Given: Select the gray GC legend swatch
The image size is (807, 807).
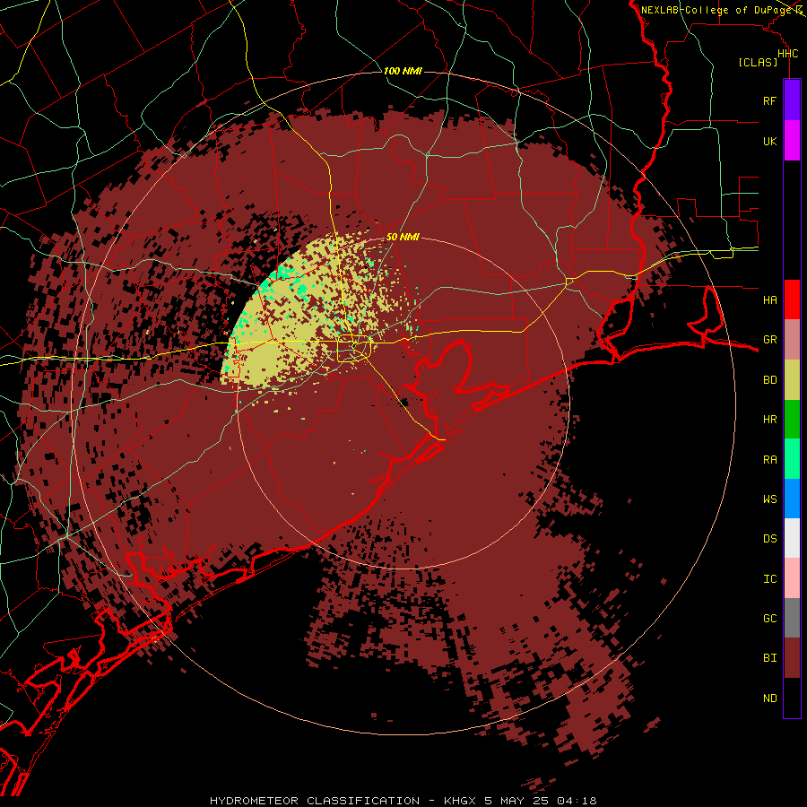Looking at the screenshot, I should click(x=792, y=618).
